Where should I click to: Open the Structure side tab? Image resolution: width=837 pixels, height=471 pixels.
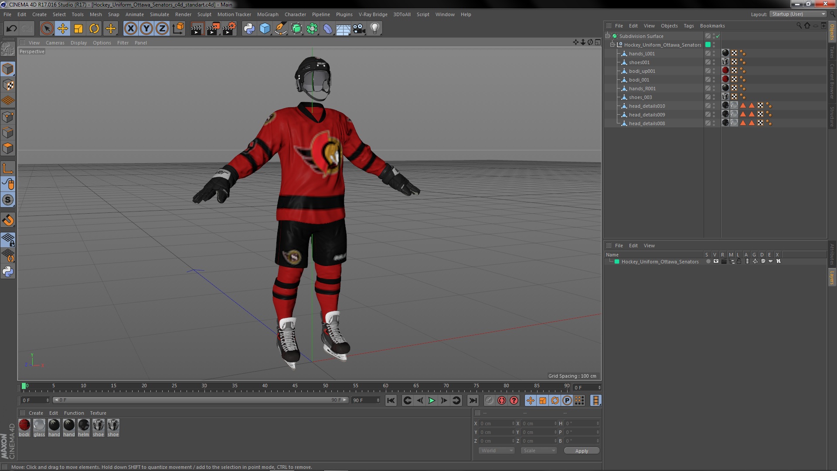[832, 116]
